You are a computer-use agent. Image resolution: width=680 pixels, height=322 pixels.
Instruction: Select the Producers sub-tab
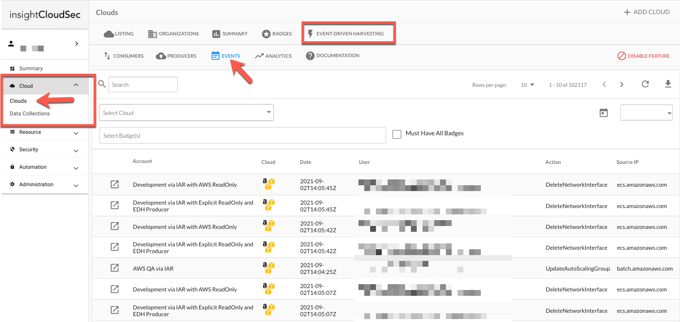(176, 56)
